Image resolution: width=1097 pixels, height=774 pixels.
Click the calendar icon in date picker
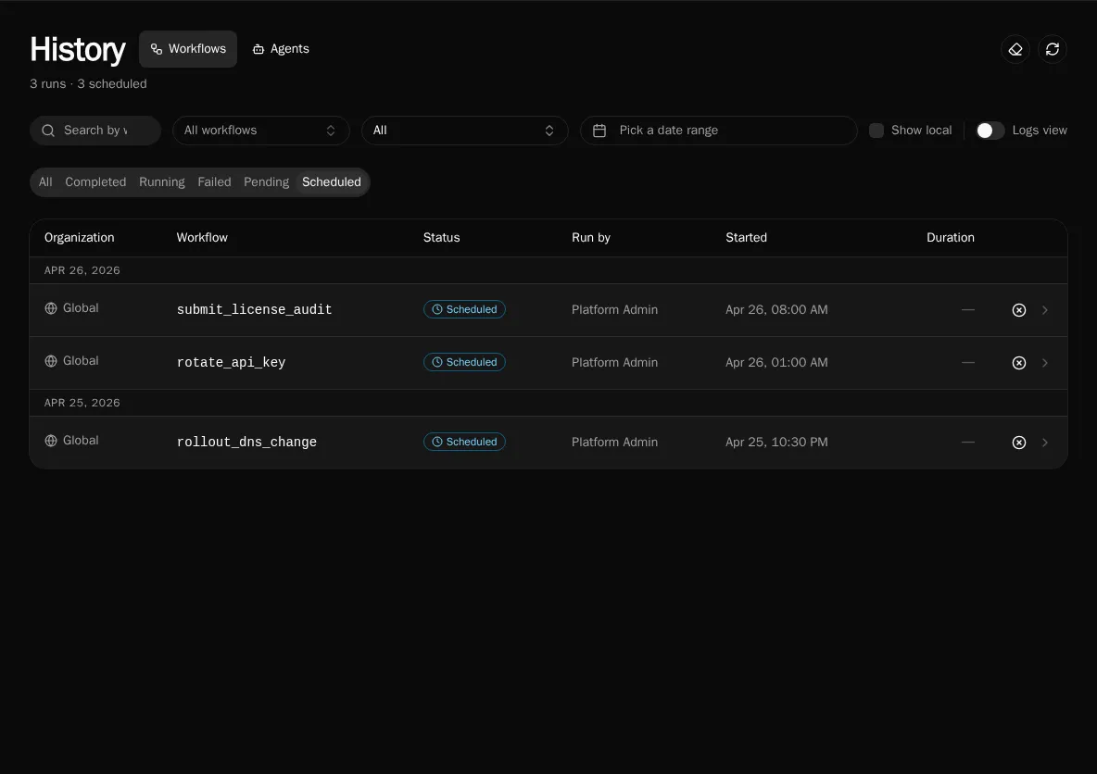click(x=599, y=131)
